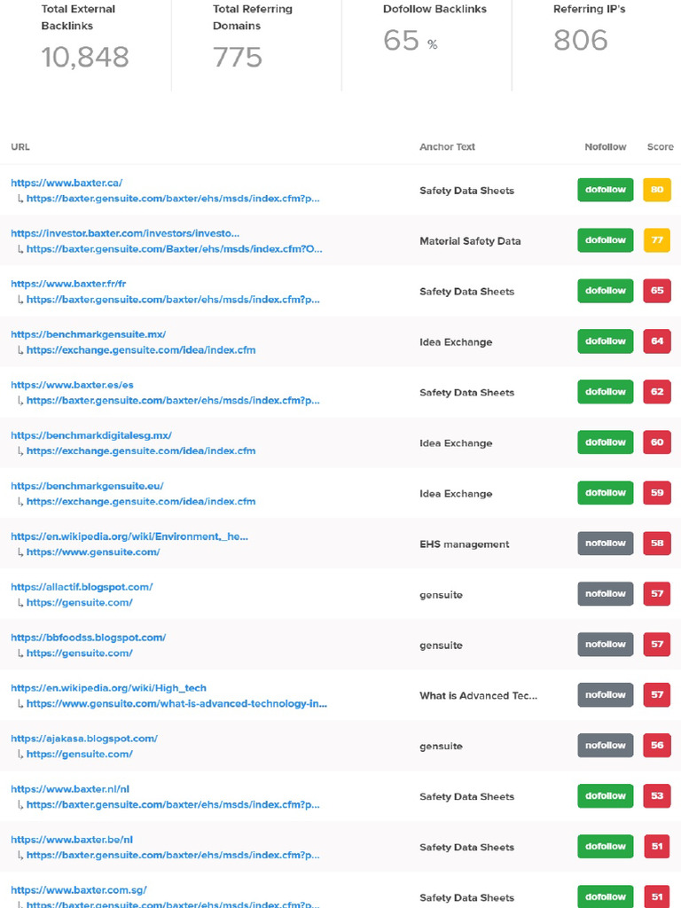The width and height of the screenshot is (681, 908).
Task: Open the Wikipedia High_tech source link
Action: (109, 688)
